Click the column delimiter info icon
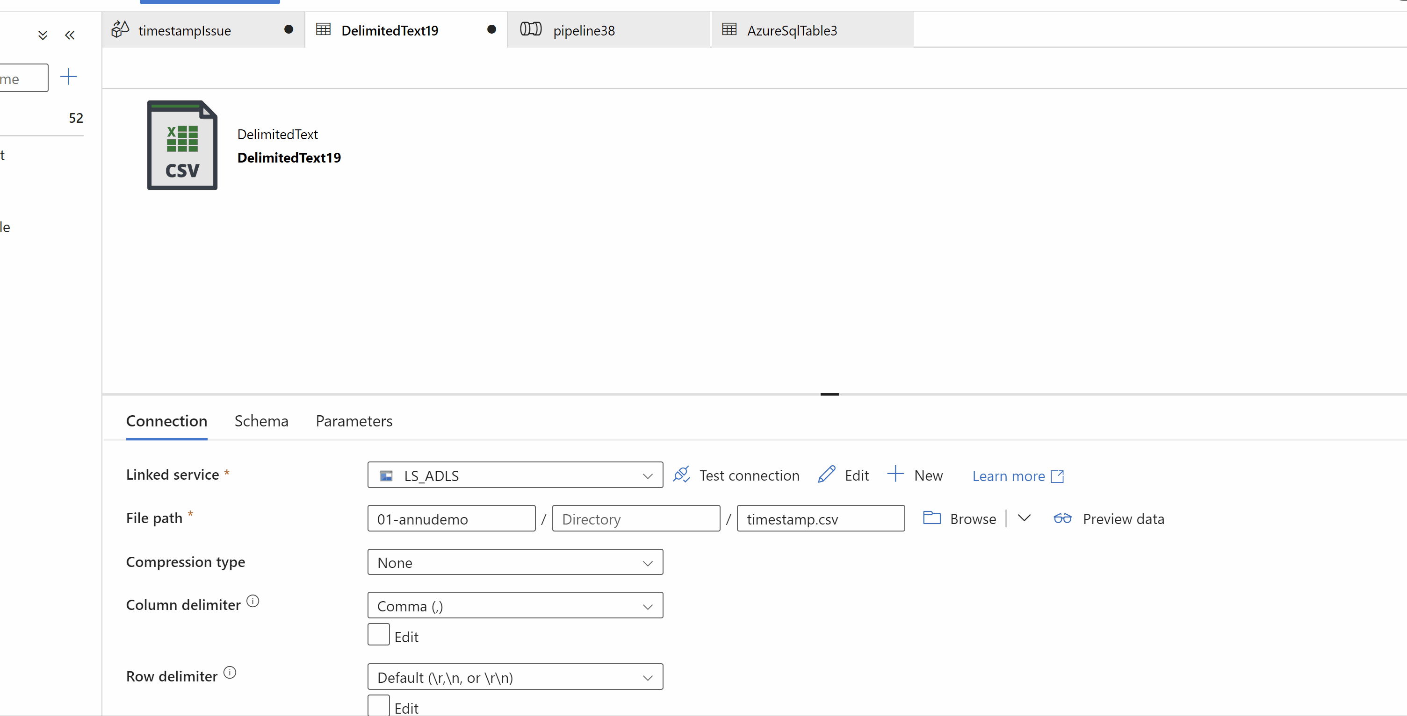 [253, 601]
